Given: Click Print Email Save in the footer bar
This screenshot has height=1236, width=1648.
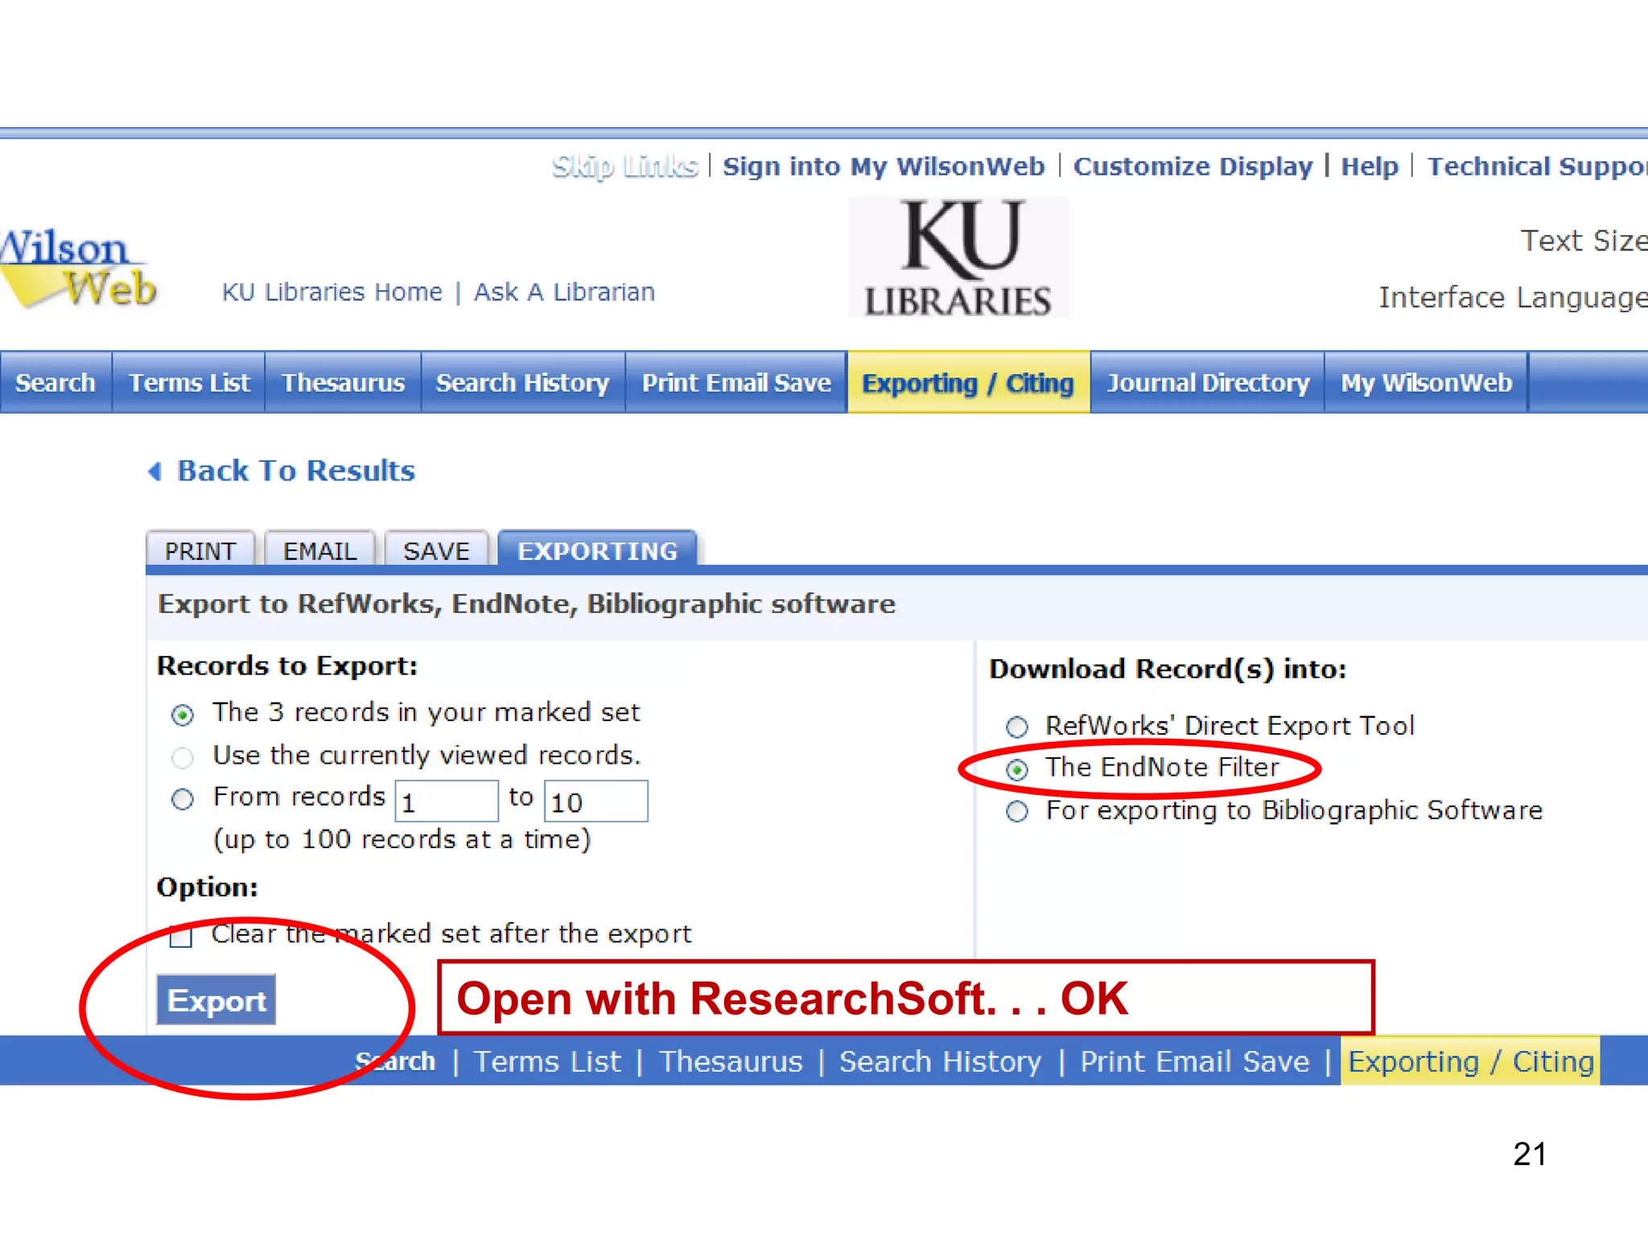Looking at the screenshot, I should click(x=1195, y=1062).
